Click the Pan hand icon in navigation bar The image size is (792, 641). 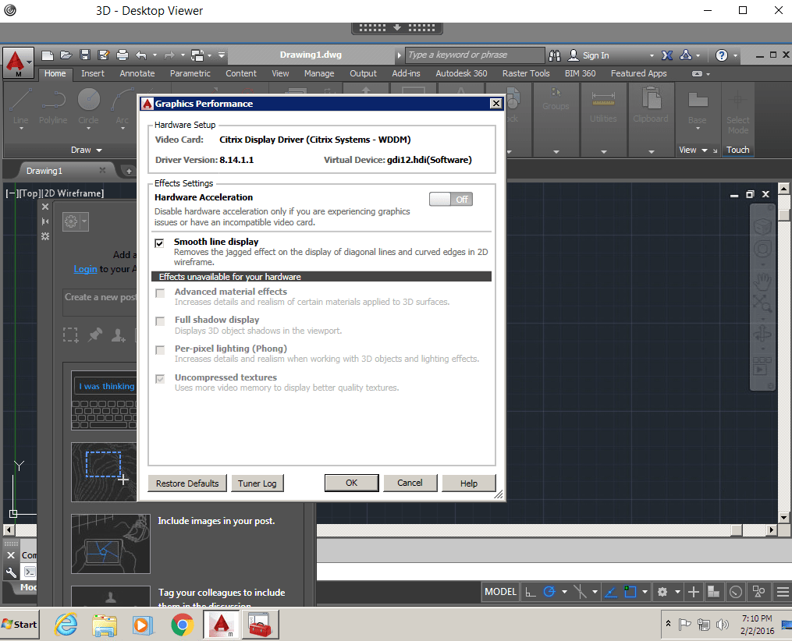click(762, 281)
